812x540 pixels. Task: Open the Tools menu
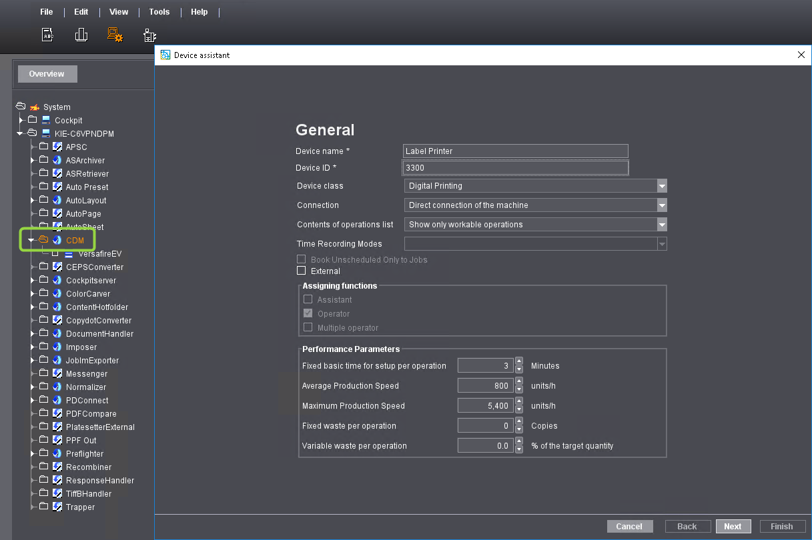click(159, 11)
